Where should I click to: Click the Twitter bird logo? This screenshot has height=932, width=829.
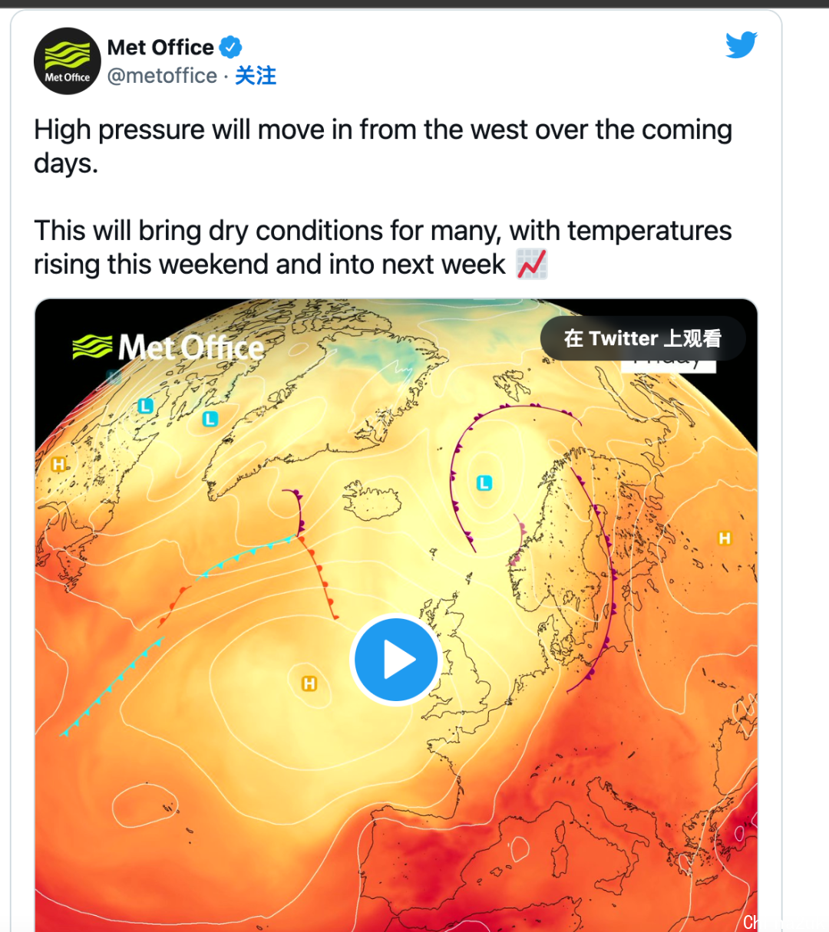(x=741, y=45)
